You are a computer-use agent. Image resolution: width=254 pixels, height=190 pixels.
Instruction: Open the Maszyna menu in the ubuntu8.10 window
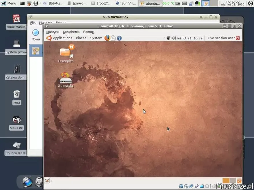coord(53,32)
